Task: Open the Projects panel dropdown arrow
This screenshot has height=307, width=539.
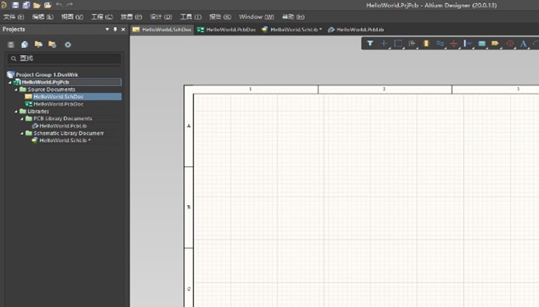Action: click(x=107, y=30)
